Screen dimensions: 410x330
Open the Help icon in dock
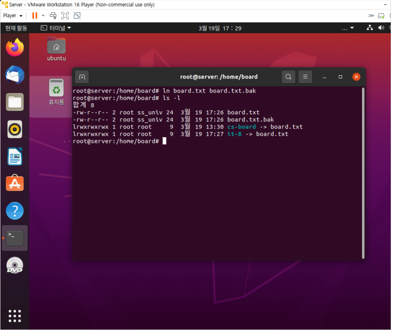[14, 211]
